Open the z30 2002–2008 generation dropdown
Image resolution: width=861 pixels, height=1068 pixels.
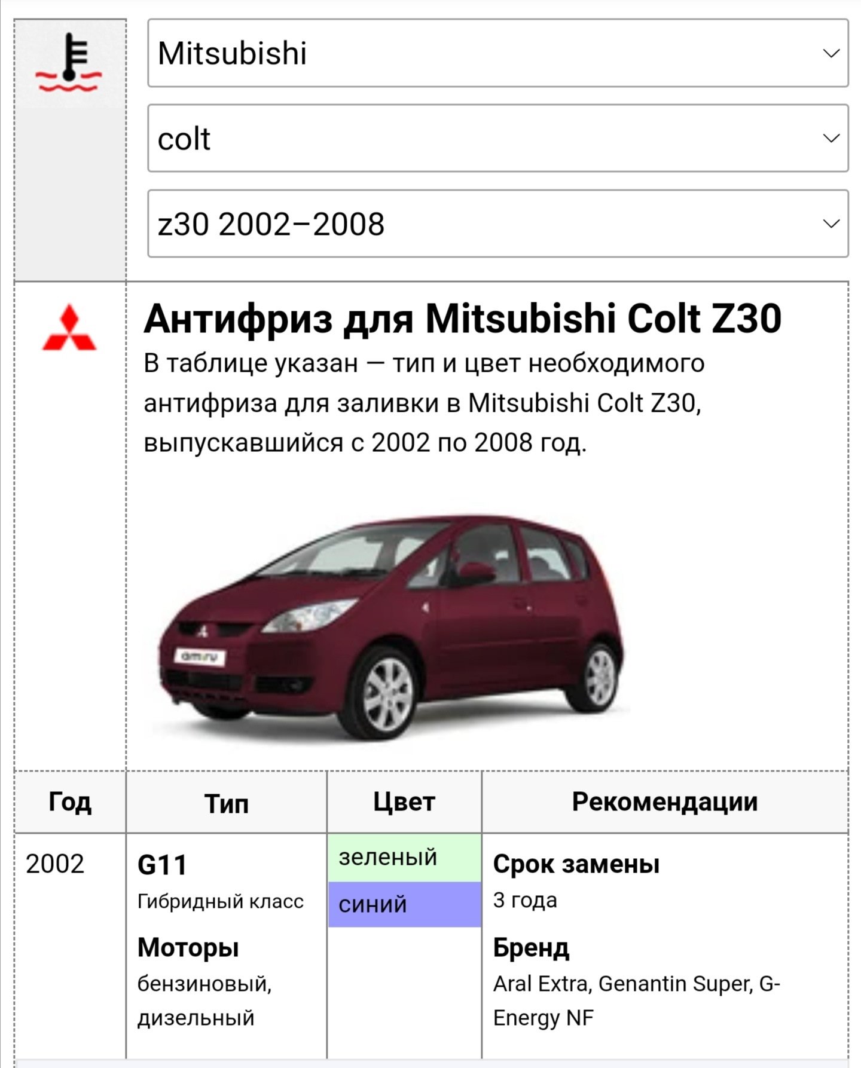[x=497, y=224]
